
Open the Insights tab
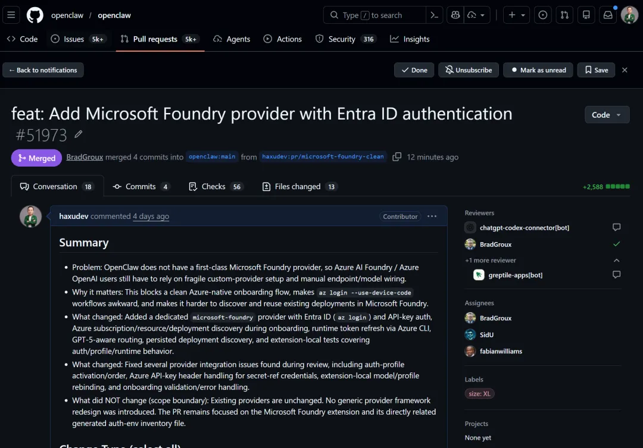[x=410, y=39]
